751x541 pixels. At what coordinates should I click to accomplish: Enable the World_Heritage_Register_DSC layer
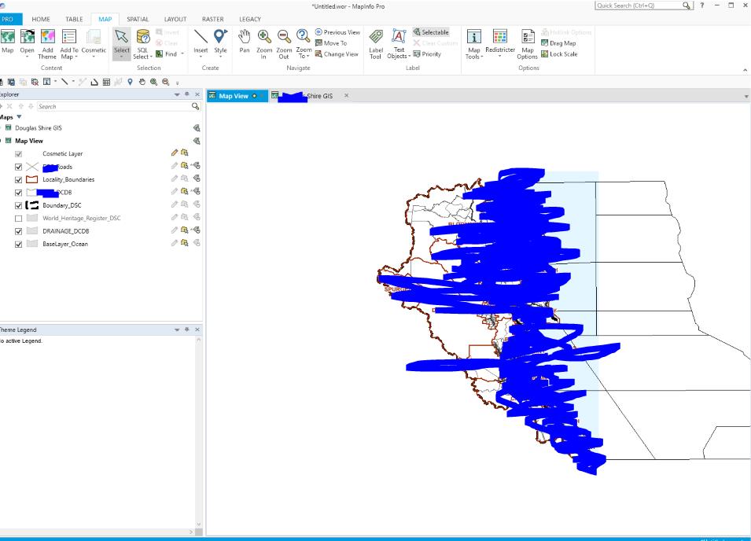(x=18, y=219)
